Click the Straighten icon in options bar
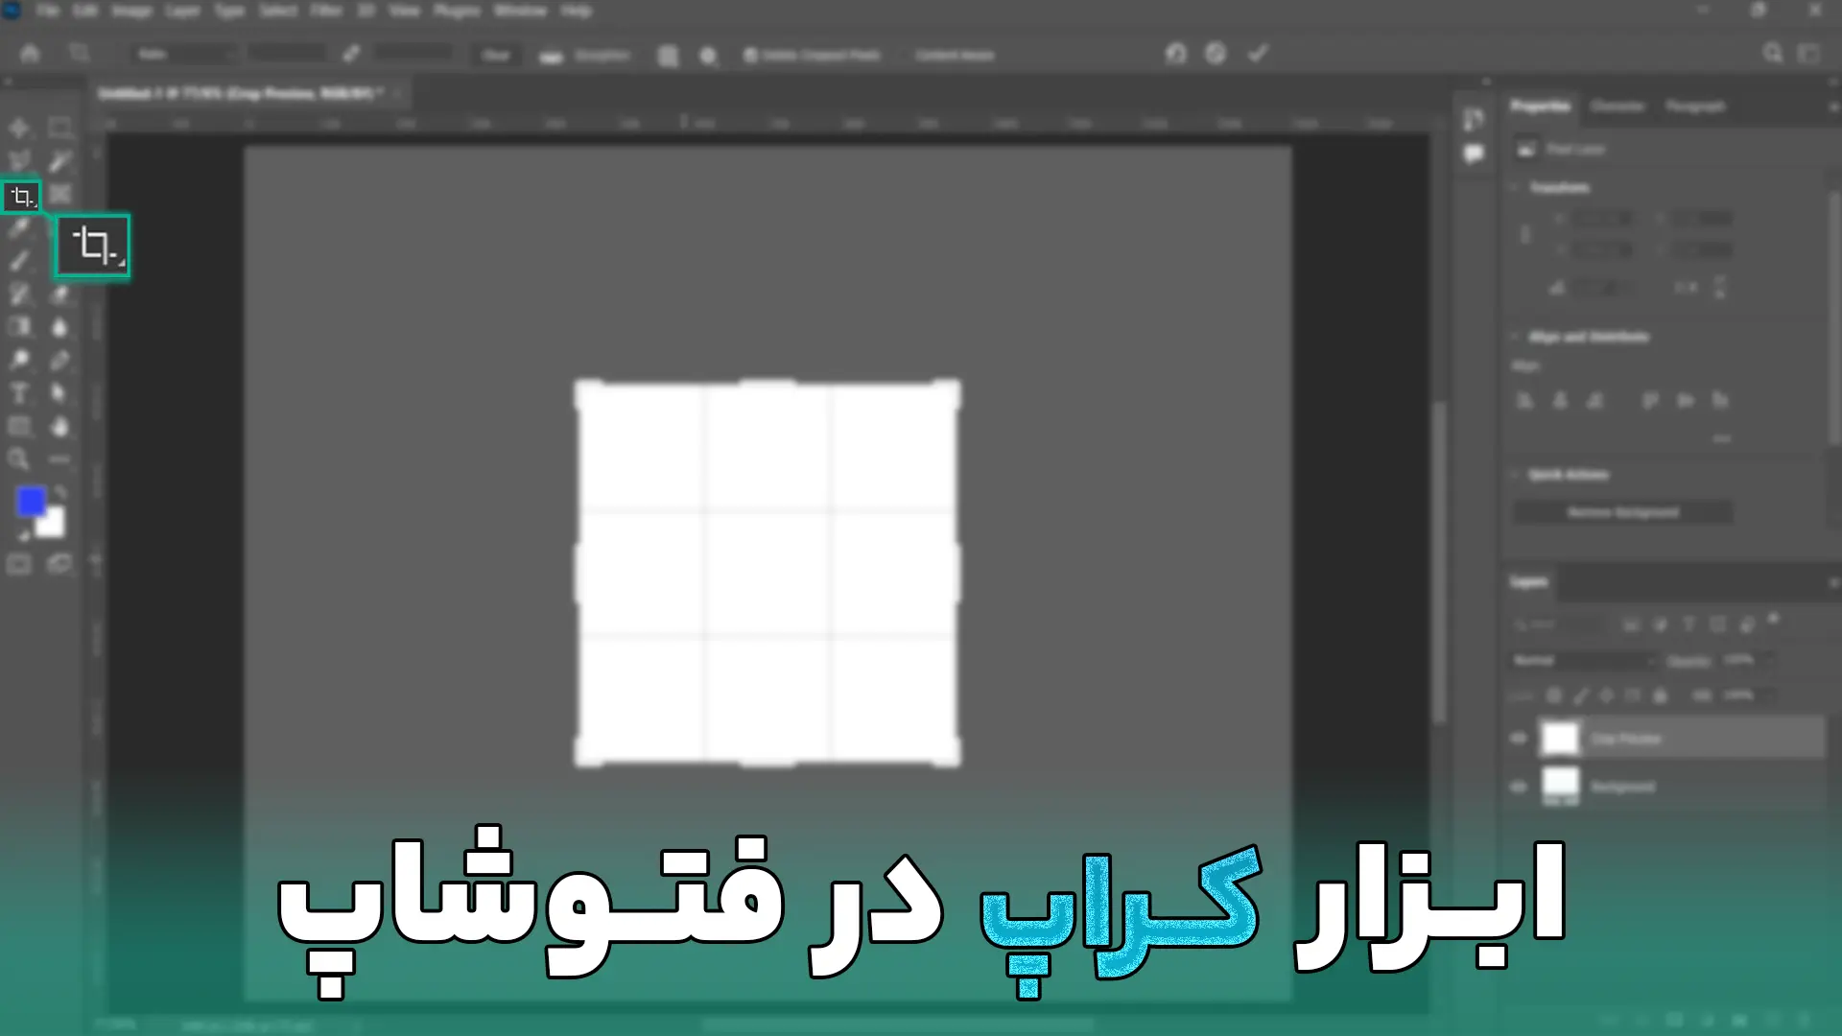This screenshot has height=1036, width=1842. [551, 56]
